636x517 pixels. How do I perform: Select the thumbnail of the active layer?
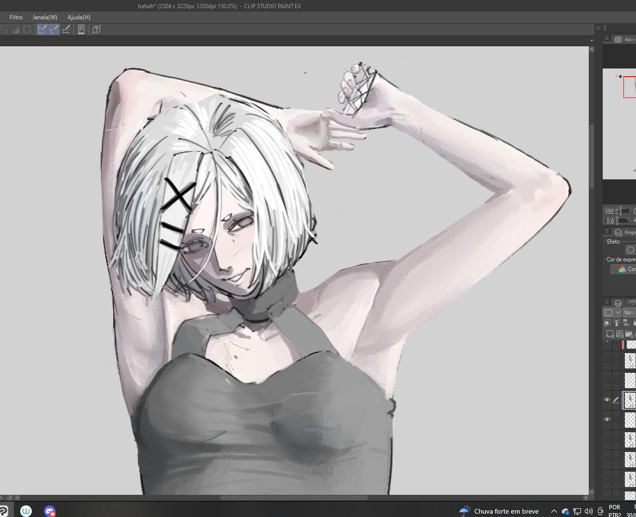click(x=630, y=400)
